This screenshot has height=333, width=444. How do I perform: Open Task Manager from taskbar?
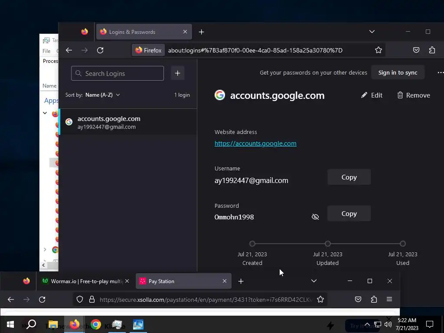point(117,324)
